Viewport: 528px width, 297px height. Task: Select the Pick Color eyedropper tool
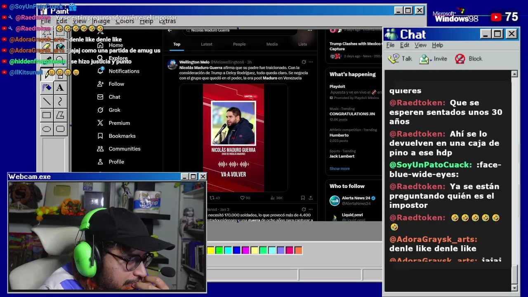[47, 60]
